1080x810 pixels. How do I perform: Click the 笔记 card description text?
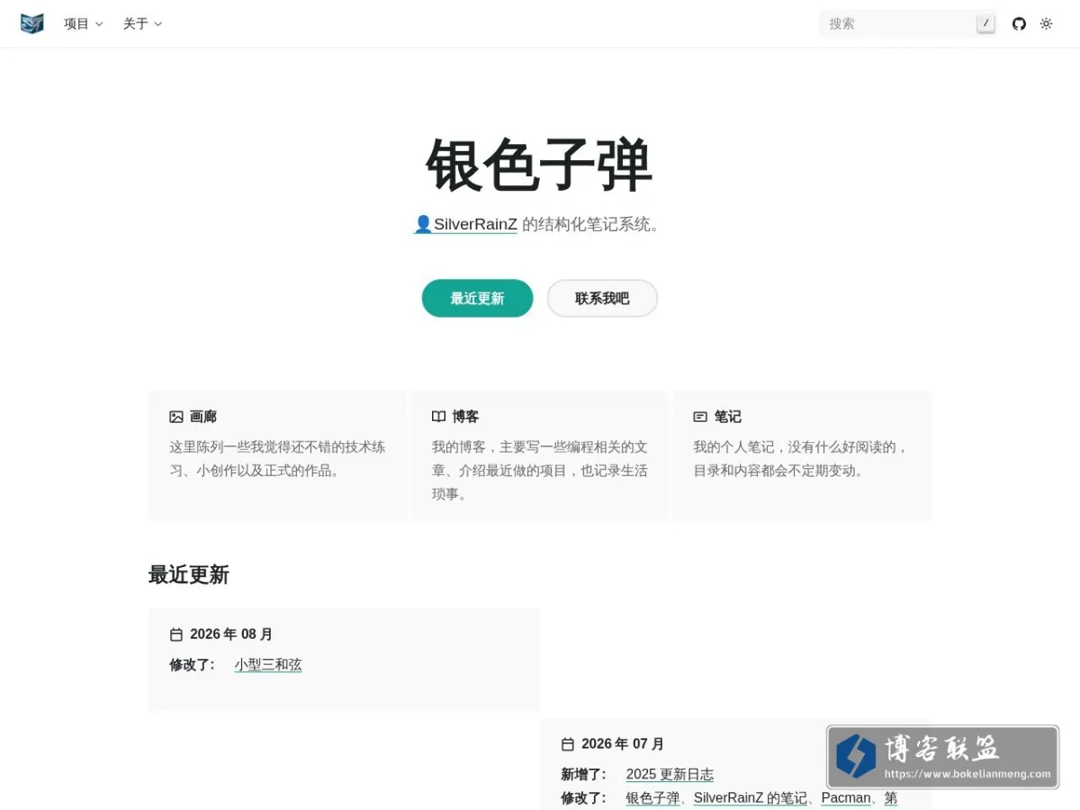click(x=801, y=458)
